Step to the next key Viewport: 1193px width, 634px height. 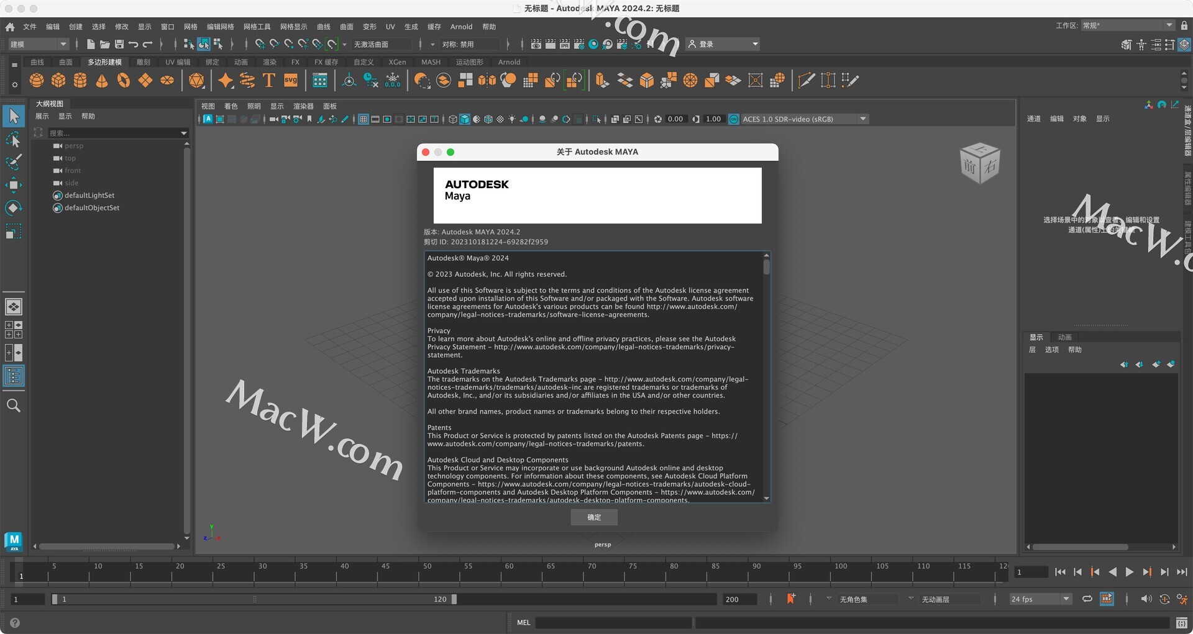1147,572
